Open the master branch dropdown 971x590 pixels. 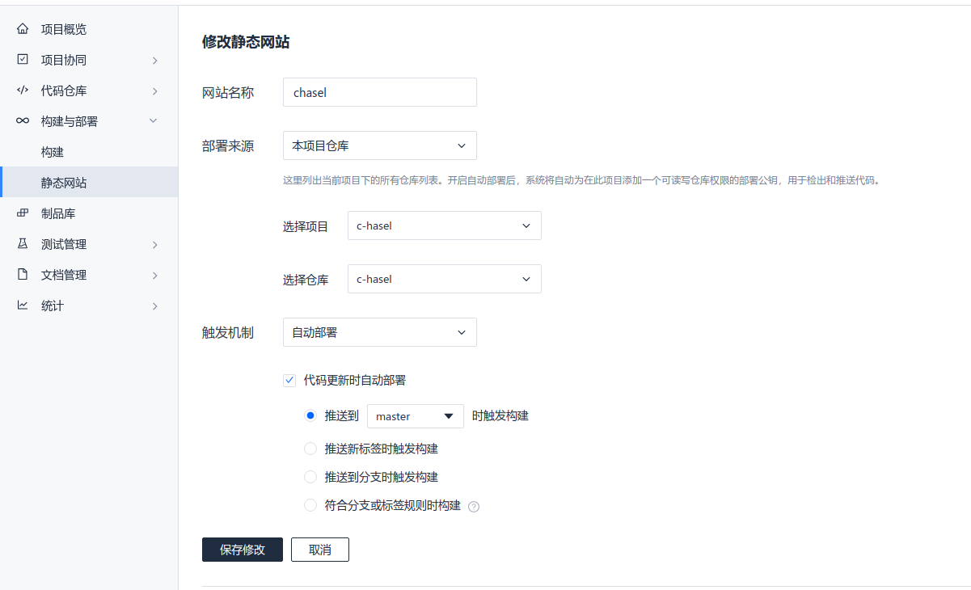click(x=415, y=416)
